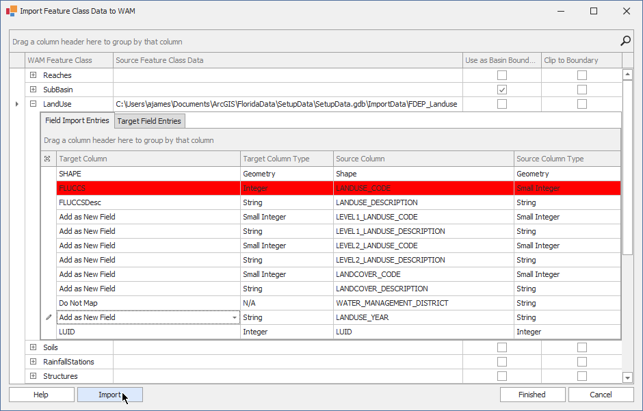Click the WATER_MANAGEMENT_DISTRICT source cell
The height and width of the screenshot is (411, 643).
(x=423, y=303)
